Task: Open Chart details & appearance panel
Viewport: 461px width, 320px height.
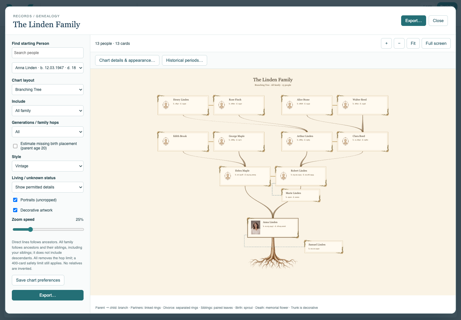Action: (x=127, y=60)
